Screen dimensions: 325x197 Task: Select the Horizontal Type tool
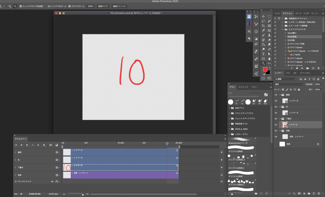pyautogui.click(x=263, y=54)
